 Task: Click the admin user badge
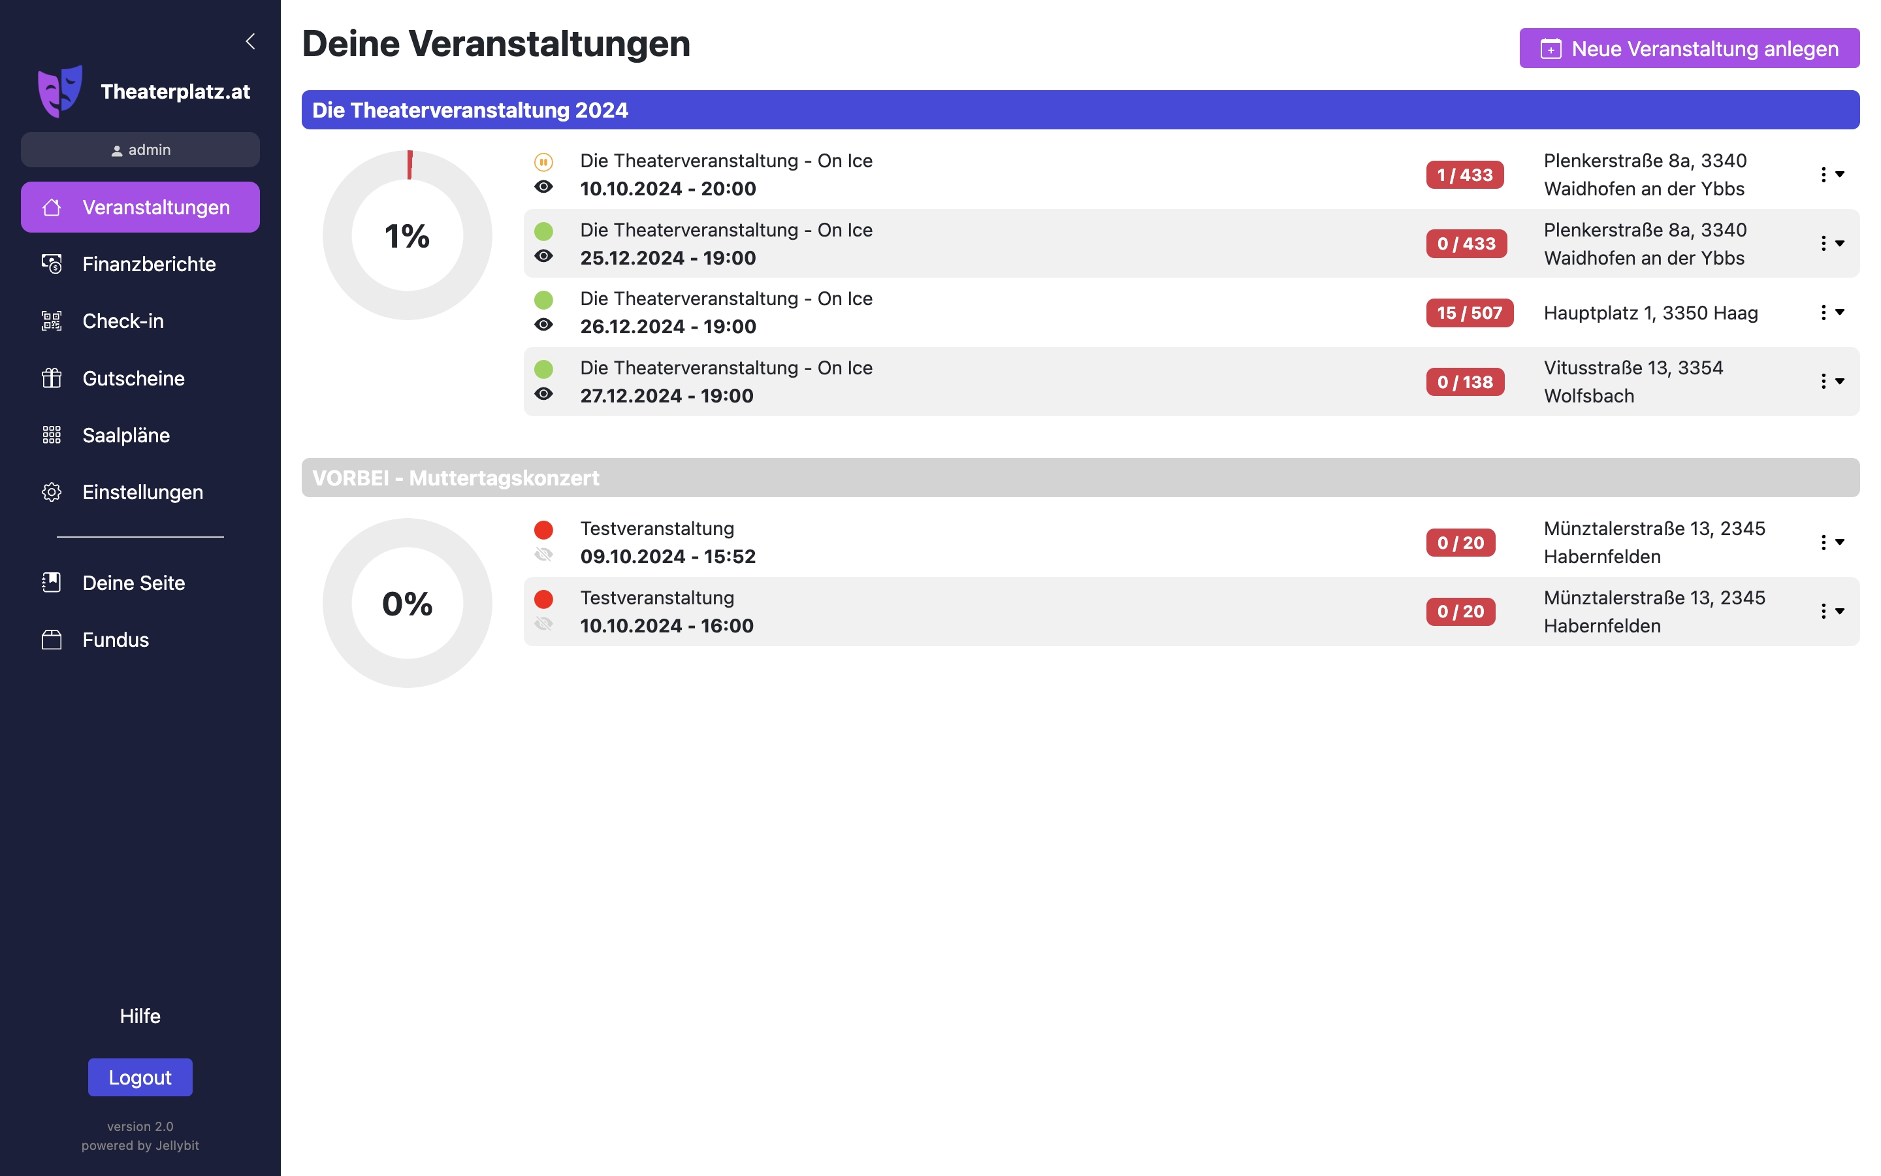tap(140, 150)
